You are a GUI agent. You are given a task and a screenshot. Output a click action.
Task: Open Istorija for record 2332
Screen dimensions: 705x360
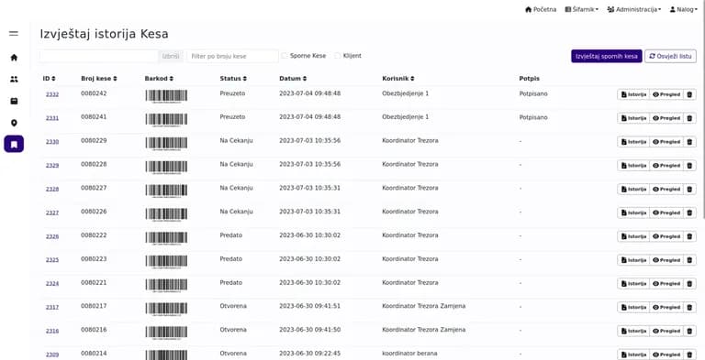tap(633, 94)
